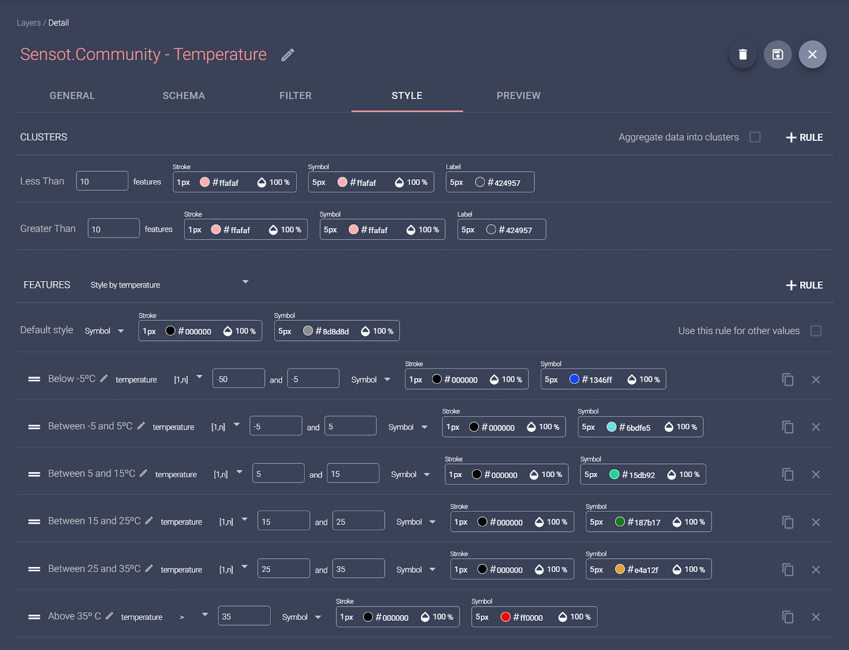This screenshot has width=849, height=650.
Task: Go back via the 'Layers' breadcrumb link
Action: click(29, 22)
